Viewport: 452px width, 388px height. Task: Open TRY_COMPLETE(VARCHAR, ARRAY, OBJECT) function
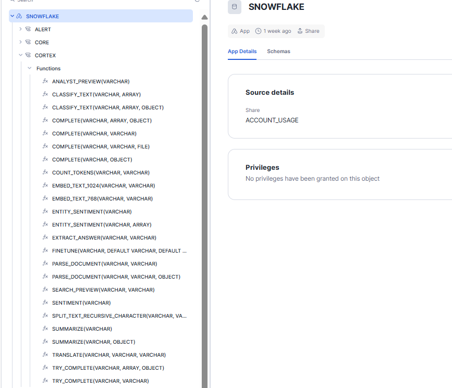[x=108, y=368]
